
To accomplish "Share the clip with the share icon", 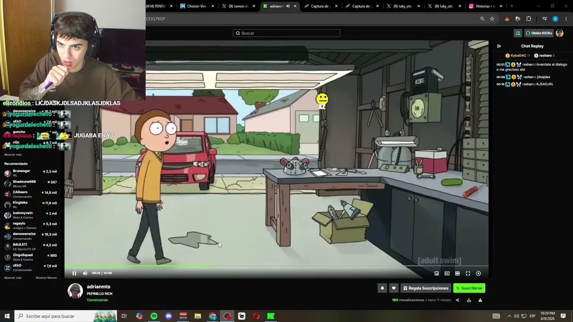I will 457,300.
